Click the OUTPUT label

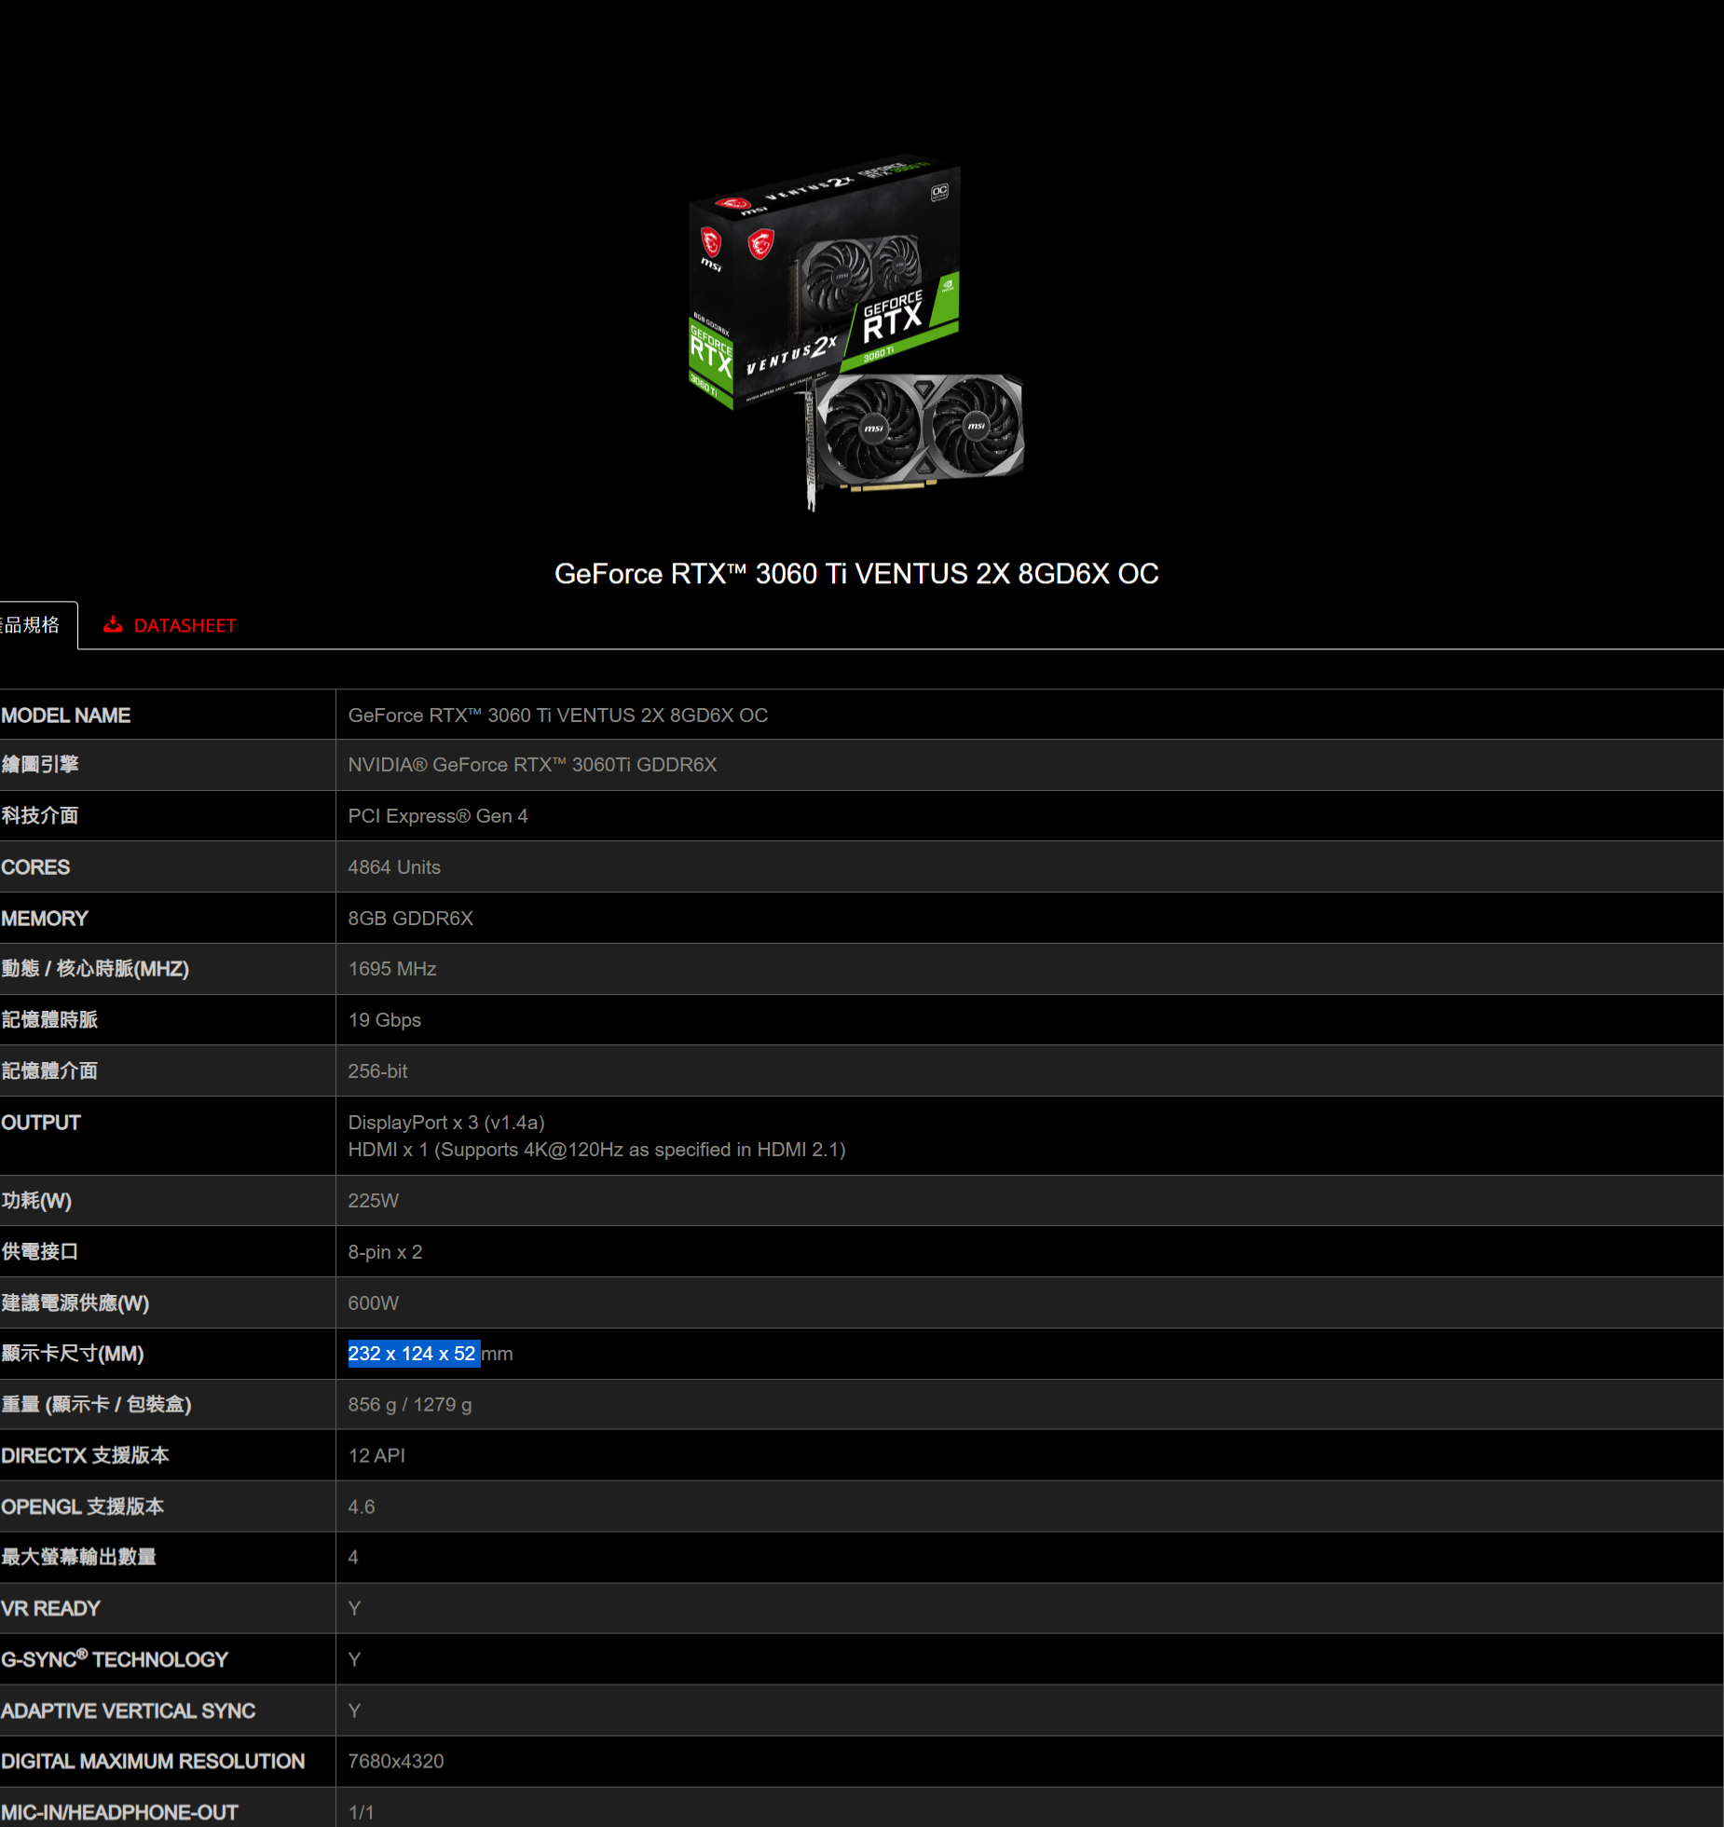(x=41, y=1123)
